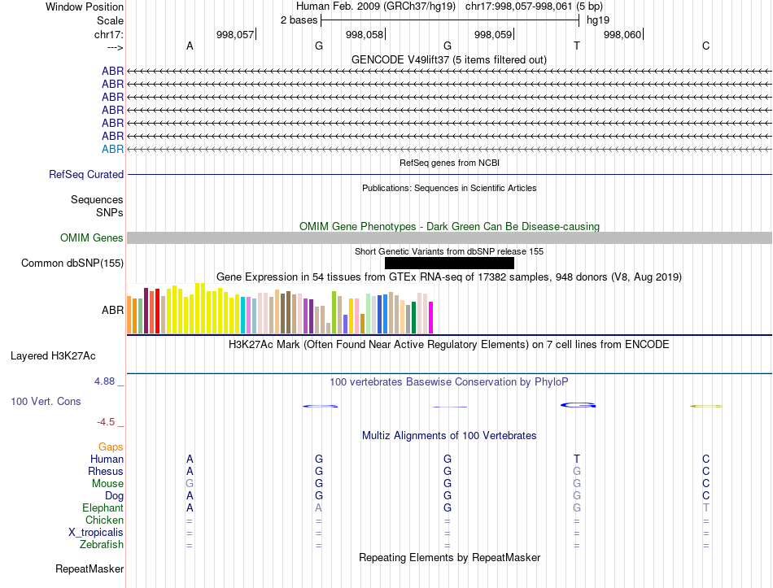Open the 'OMIM Gene Phenotypes' track title
The image size is (773, 588).
click(x=449, y=226)
